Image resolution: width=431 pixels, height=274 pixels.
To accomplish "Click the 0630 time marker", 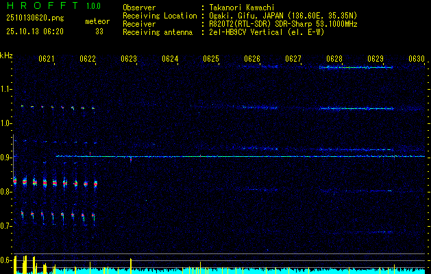I will (417, 59).
